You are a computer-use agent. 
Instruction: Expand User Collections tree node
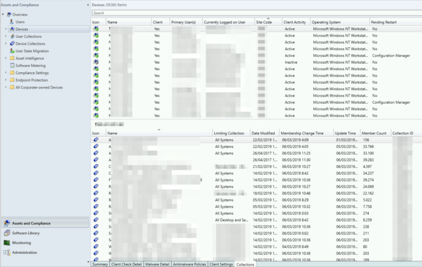6,36
